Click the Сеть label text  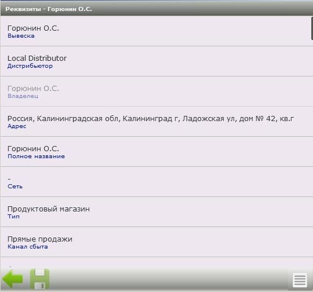[x=15, y=187]
